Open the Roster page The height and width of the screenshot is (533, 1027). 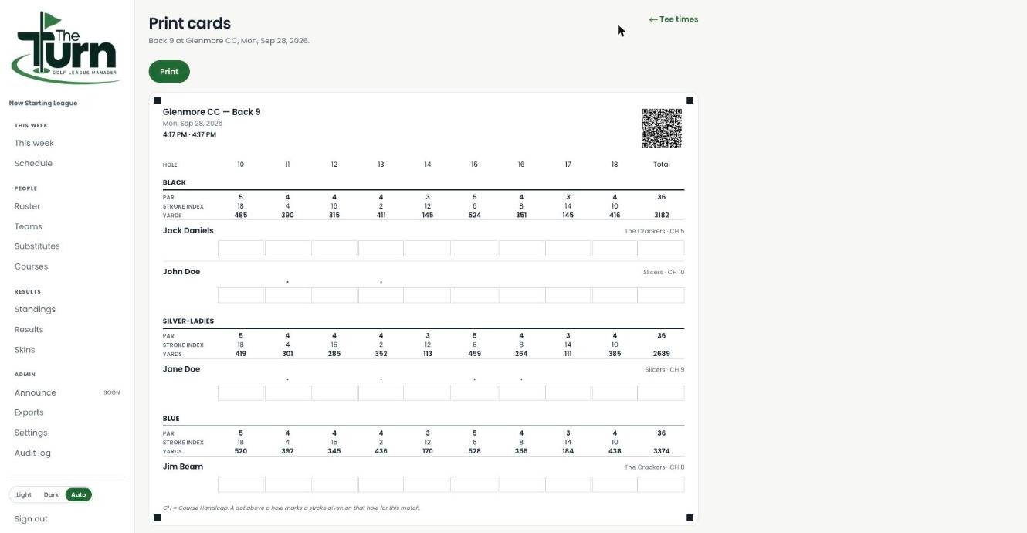(x=27, y=206)
